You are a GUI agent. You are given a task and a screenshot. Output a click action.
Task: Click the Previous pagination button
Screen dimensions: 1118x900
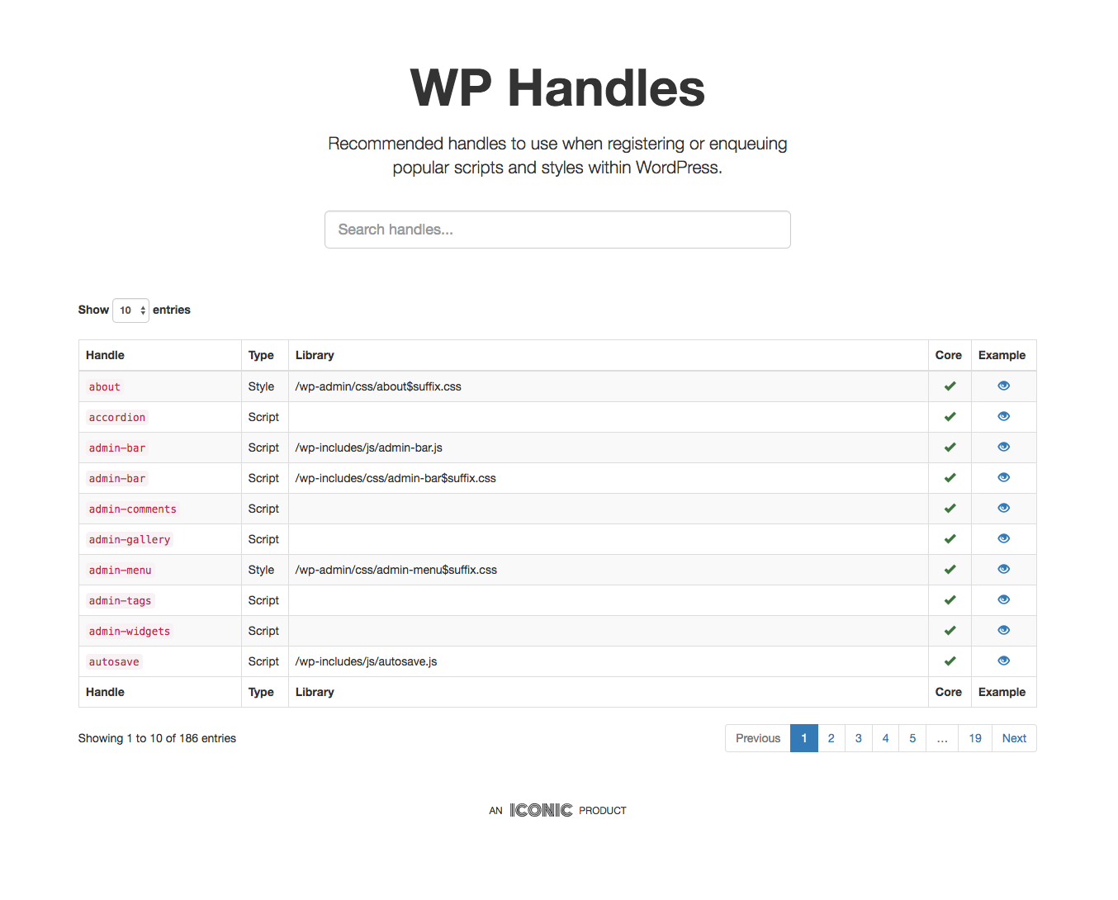pos(757,737)
